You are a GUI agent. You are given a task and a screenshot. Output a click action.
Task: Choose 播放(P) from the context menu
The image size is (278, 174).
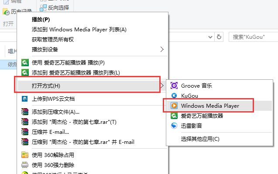tap(41, 20)
